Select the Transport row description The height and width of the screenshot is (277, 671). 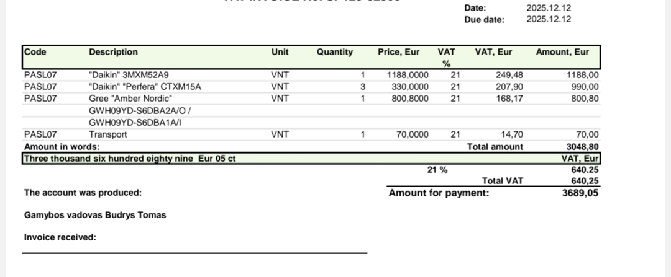(x=108, y=134)
